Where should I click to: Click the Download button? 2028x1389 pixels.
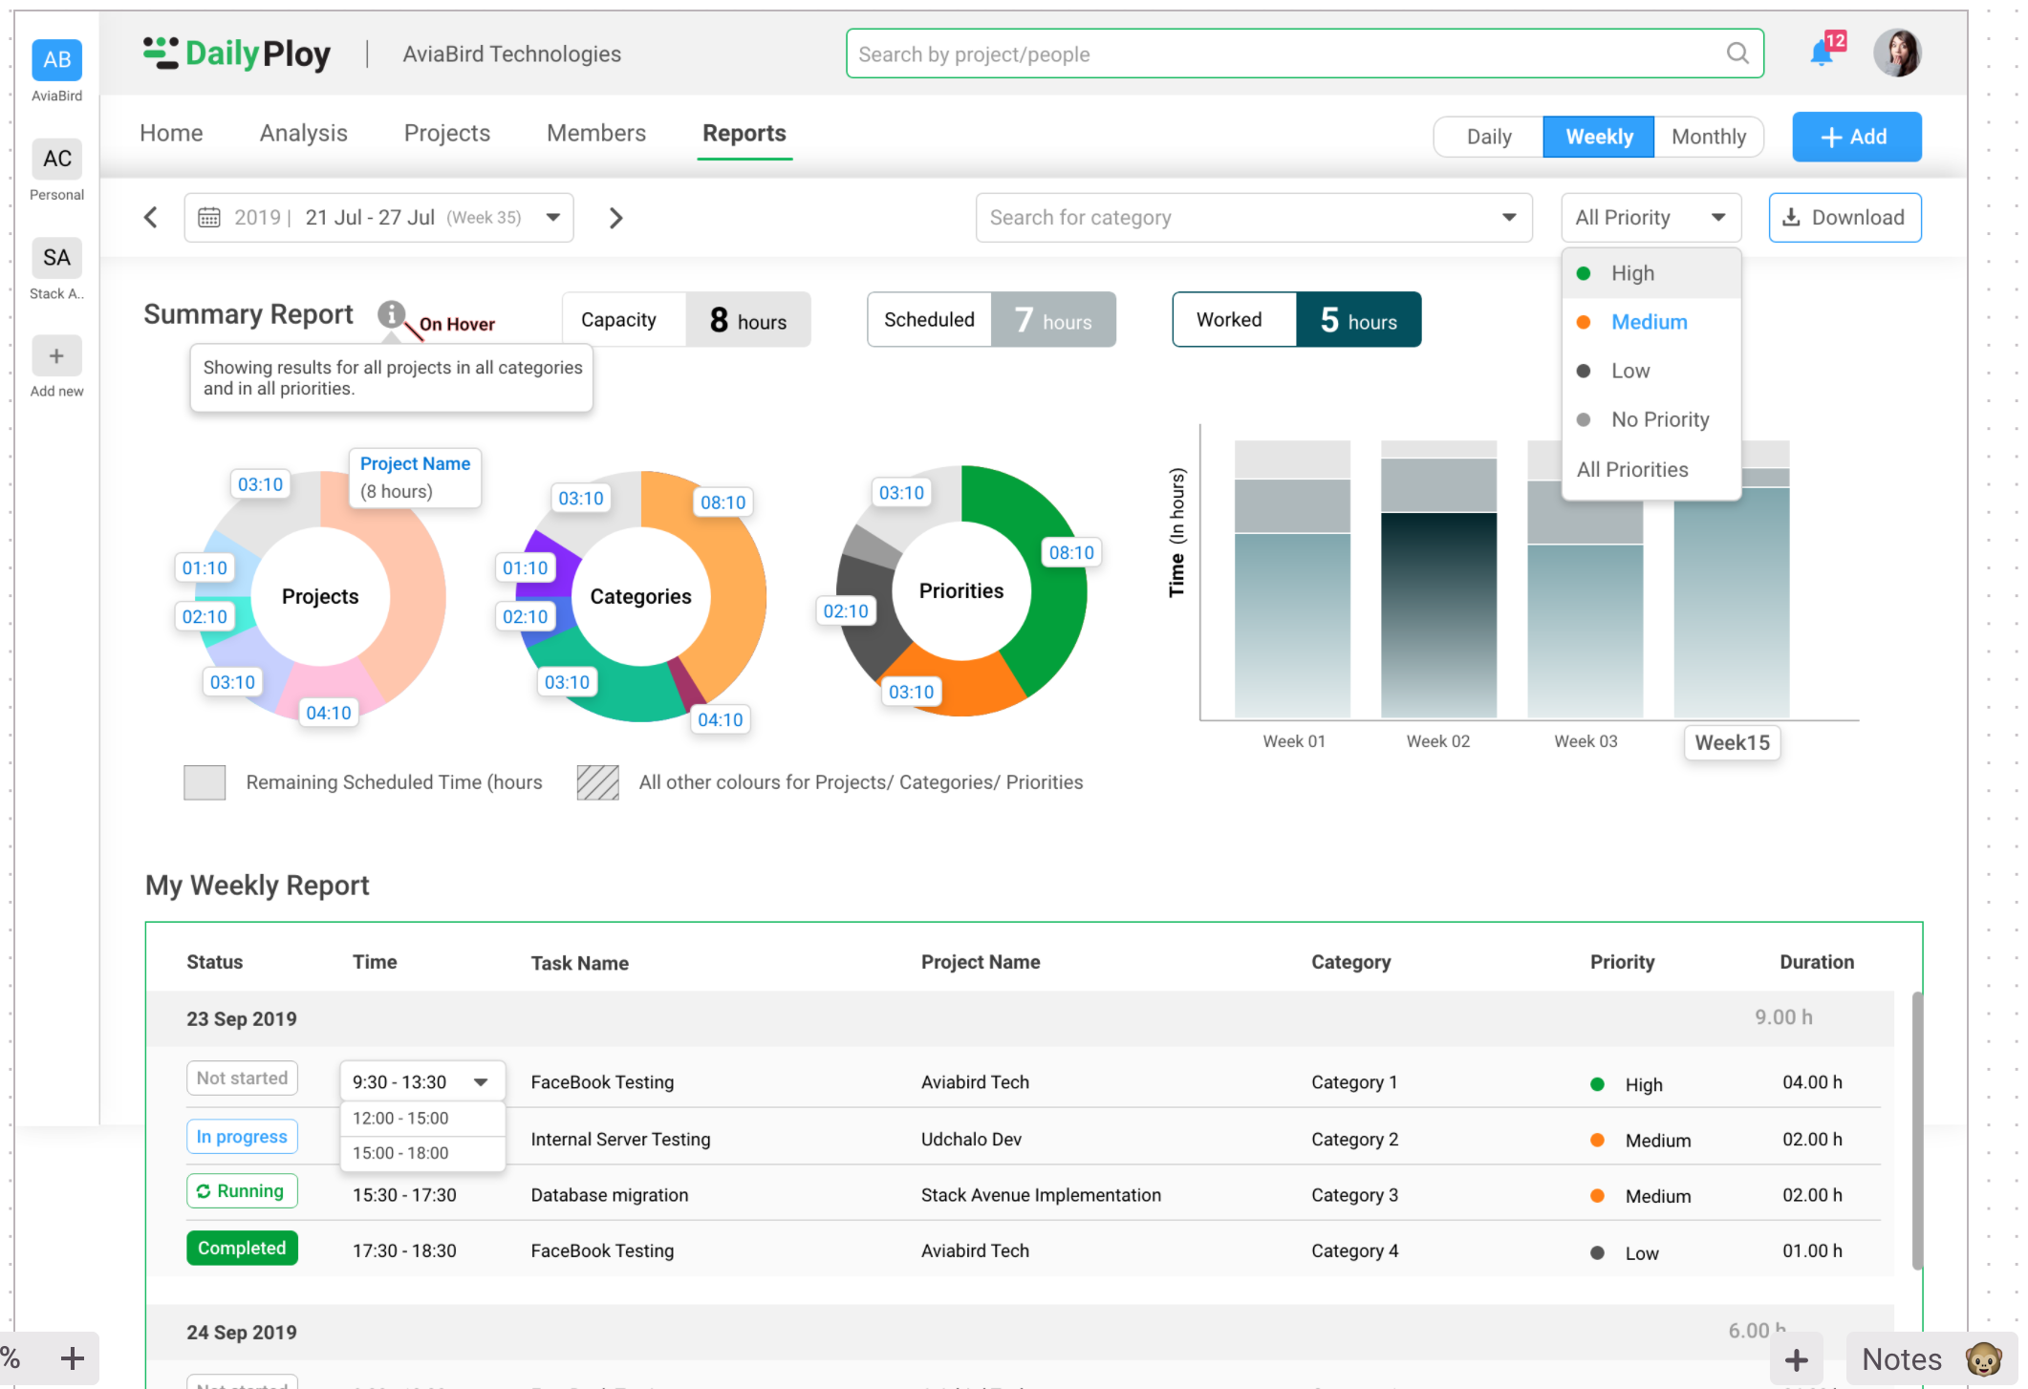(1844, 218)
